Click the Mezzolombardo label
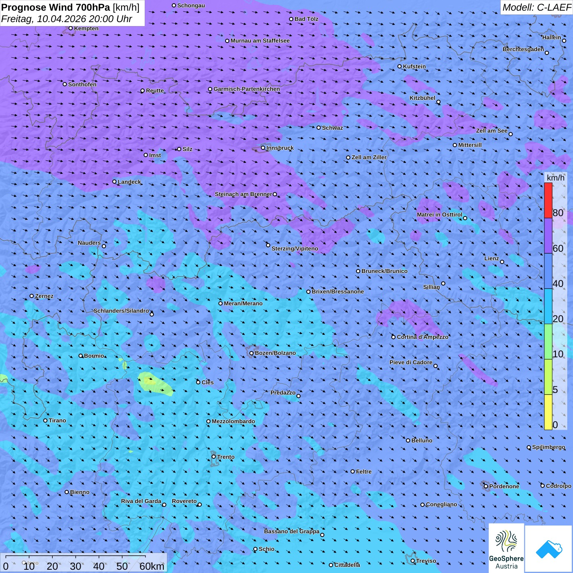The width and height of the screenshot is (573, 573). pos(233,421)
